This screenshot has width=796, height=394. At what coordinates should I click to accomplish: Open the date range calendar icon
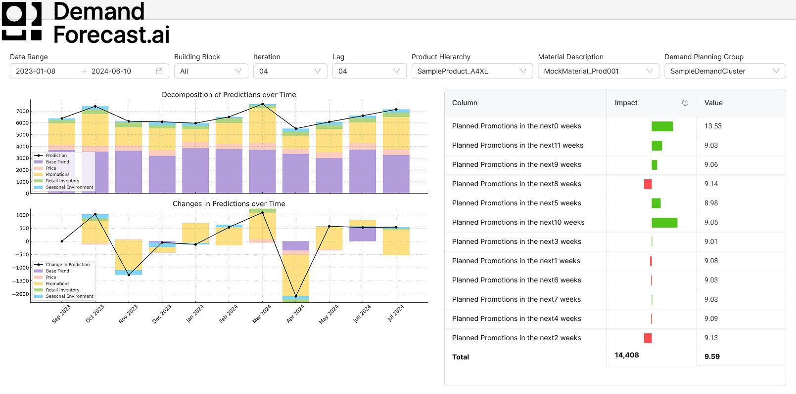tap(159, 71)
